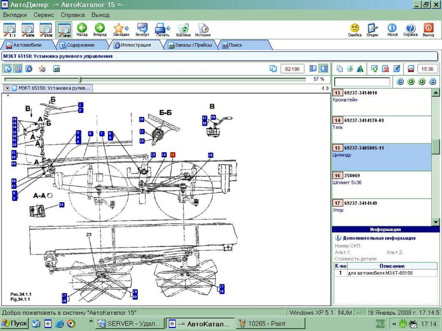Click the 82:190 counter button
The height and width of the screenshot is (331, 442).
292,69
